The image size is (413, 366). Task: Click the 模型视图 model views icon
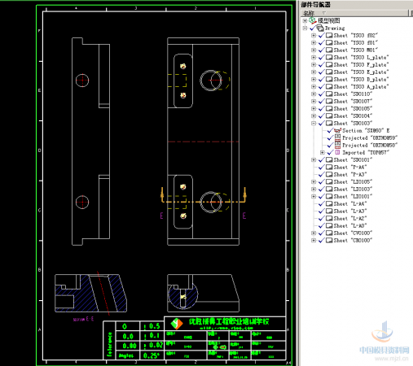point(313,20)
